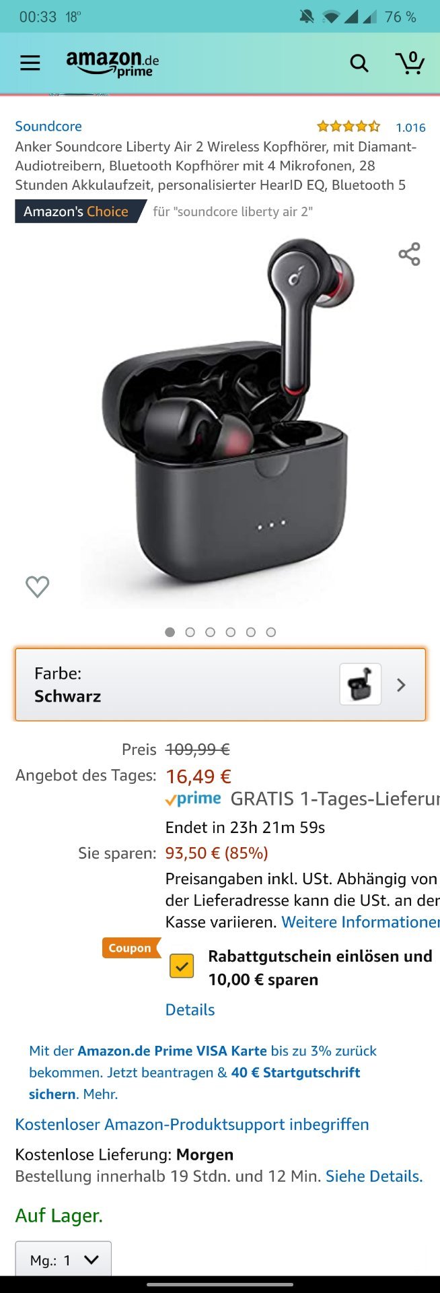The image size is (440, 1293).
Task: Select the second image pagination dot
Action: click(190, 632)
